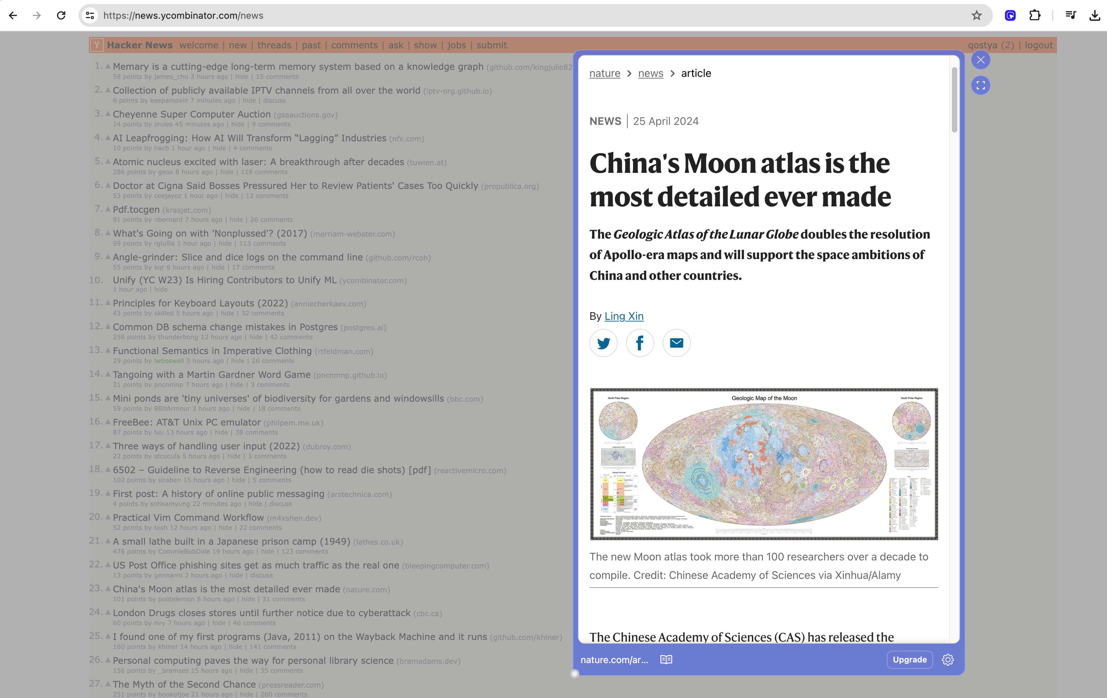Screen dimensions: 1107x698
Task: Open the comments page
Action: pos(354,45)
